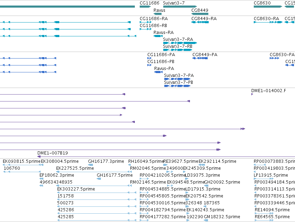The width and height of the screenshot is (295, 222).
Task: Click EST LP13915.5prime
Action: tap(263, 179)
